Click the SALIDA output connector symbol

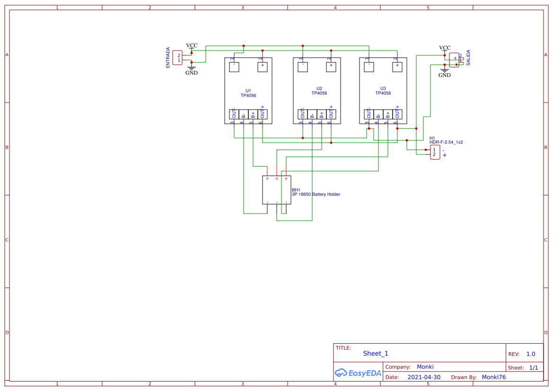pos(455,60)
